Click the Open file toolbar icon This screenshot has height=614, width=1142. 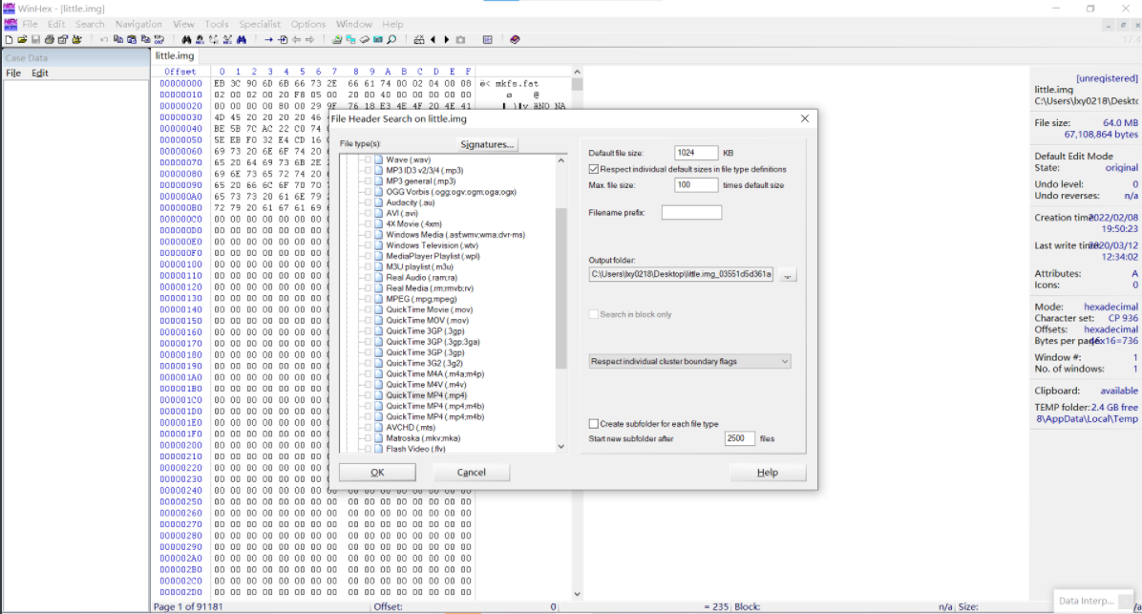(22, 40)
